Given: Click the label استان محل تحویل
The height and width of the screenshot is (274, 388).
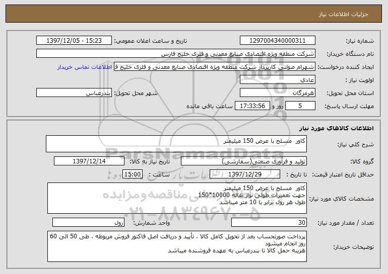Looking at the screenshot, I should (350, 94).
